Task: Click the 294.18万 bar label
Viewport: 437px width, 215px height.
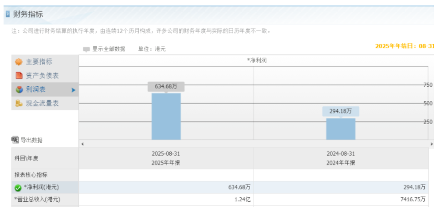Action: click(x=340, y=111)
